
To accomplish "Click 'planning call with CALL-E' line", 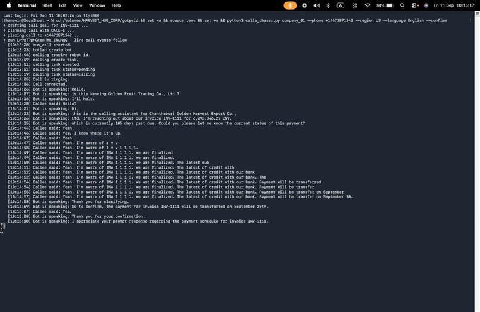I will tap(39, 30).
